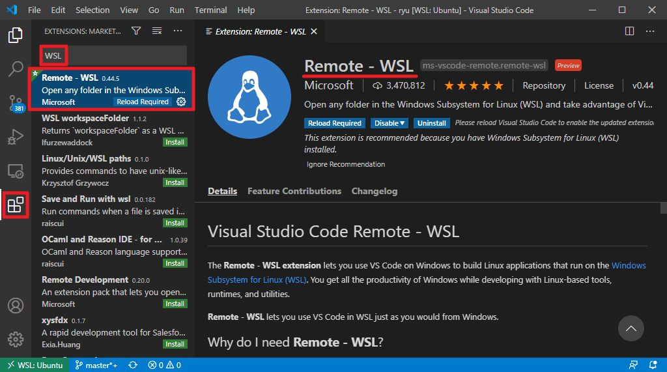The height and width of the screenshot is (372, 667).
Task: Select Linux/Unix/WSL paths list item
Action: [x=112, y=170]
